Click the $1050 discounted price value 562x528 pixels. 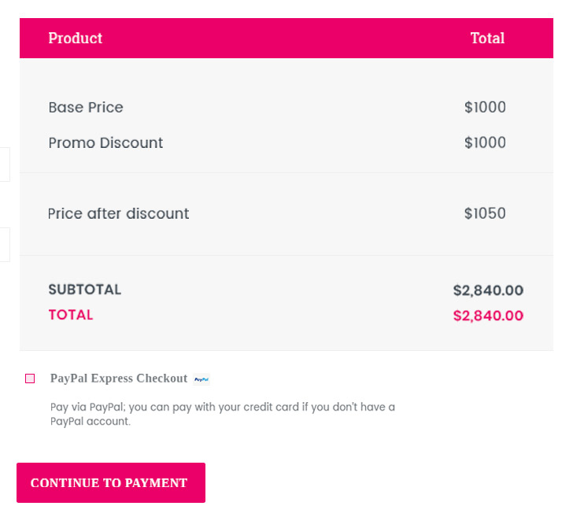(485, 213)
